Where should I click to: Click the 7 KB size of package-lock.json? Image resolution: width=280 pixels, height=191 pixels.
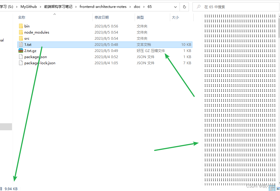point(187,63)
